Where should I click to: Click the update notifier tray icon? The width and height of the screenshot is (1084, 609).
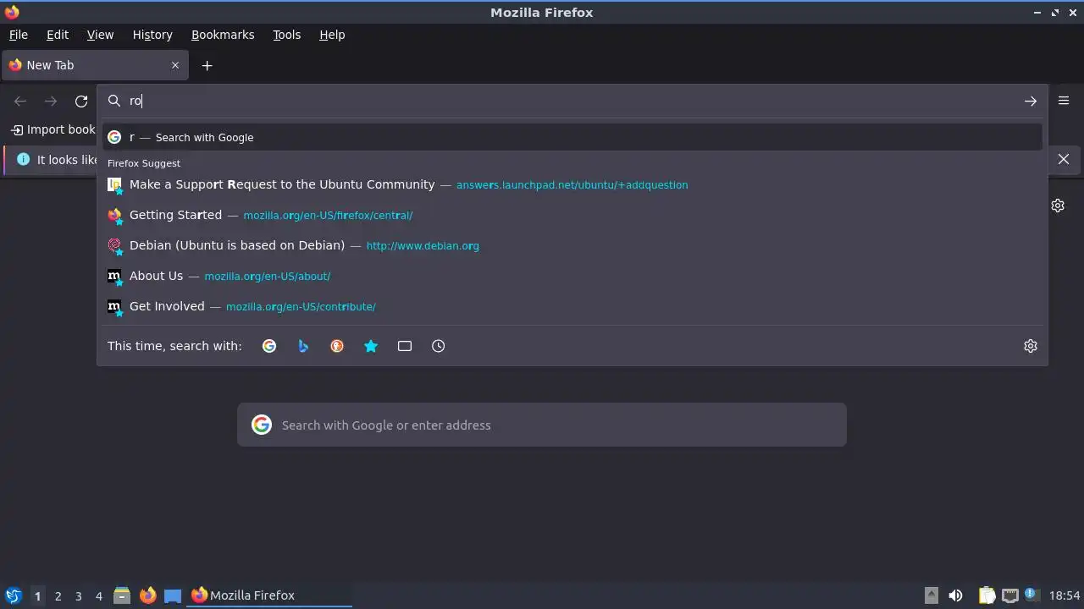(x=1031, y=595)
